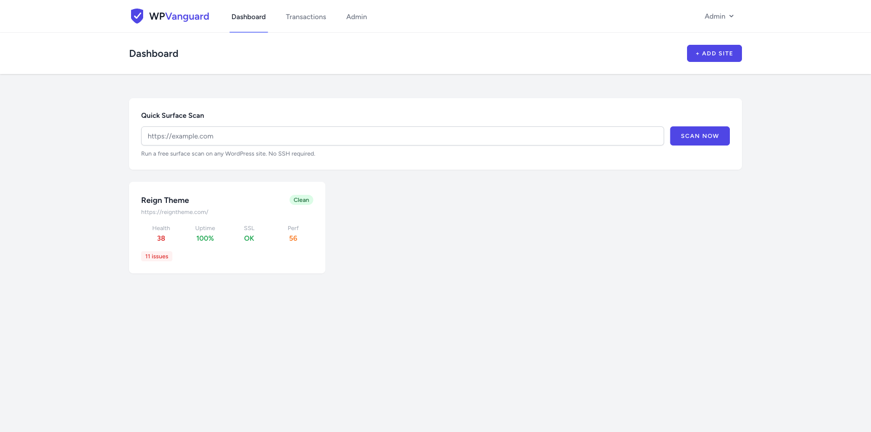Click the Quick Surface Scan heading
Viewport: 871px width, 432px height.
tap(172, 115)
